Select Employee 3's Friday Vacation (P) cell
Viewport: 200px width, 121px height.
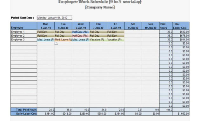coord(116,39)
